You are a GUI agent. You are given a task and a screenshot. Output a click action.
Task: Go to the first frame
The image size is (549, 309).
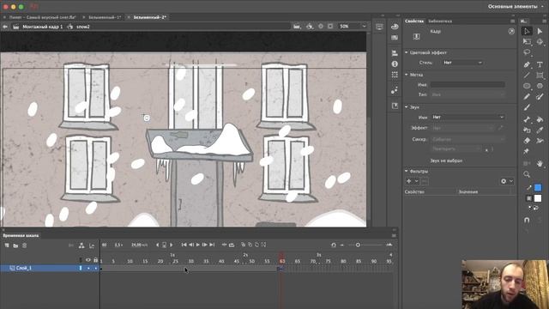[184, 245]
